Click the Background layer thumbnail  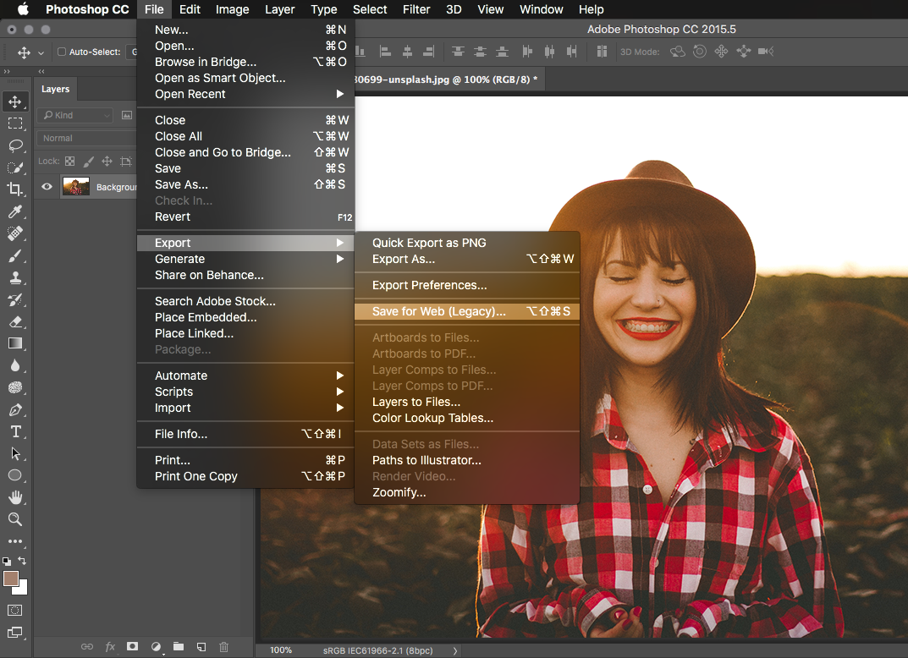click(x=76, y=187)
